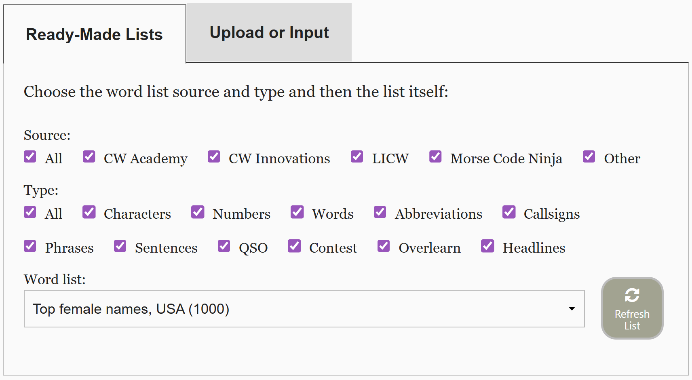Disable the Headlines type option
This screenshot has width=692, height=380.
pyautogui.click(x=487, y=246)
